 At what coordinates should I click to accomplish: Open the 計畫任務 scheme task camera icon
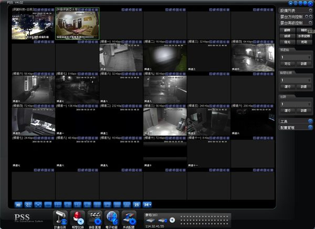(x=60, y=218)
